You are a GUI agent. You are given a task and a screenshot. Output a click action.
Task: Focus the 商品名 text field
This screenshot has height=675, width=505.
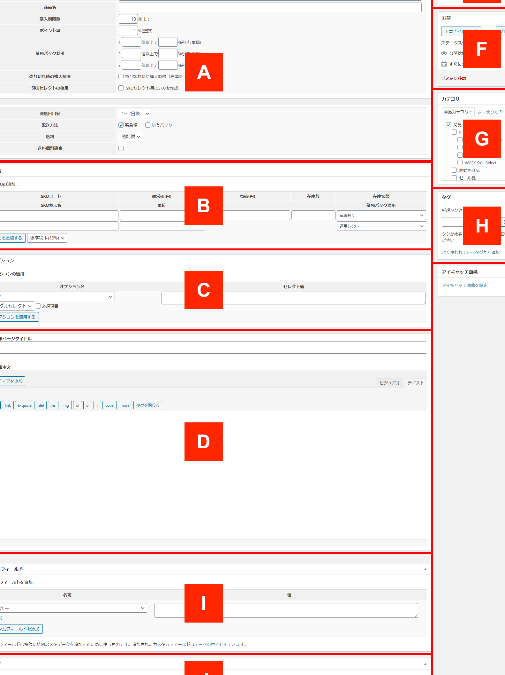(270, 7)
